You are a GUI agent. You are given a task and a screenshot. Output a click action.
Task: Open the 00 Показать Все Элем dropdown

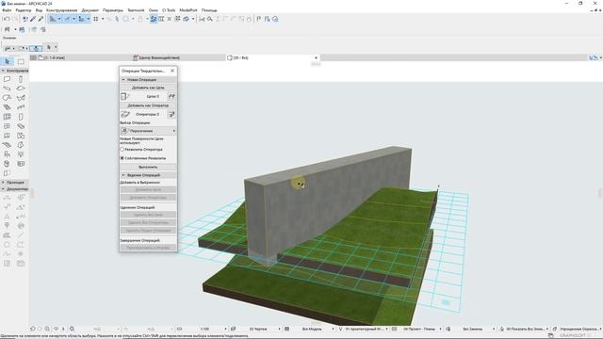527,329
